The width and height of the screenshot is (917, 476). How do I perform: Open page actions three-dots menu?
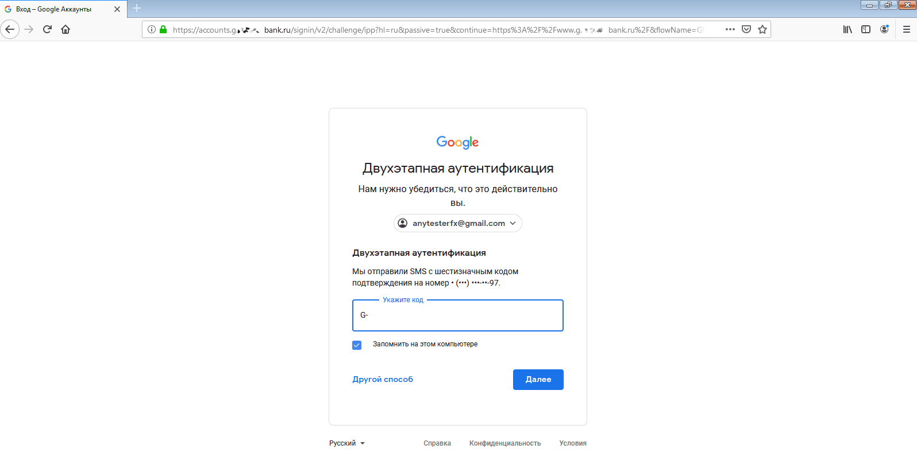coord(730,29)
